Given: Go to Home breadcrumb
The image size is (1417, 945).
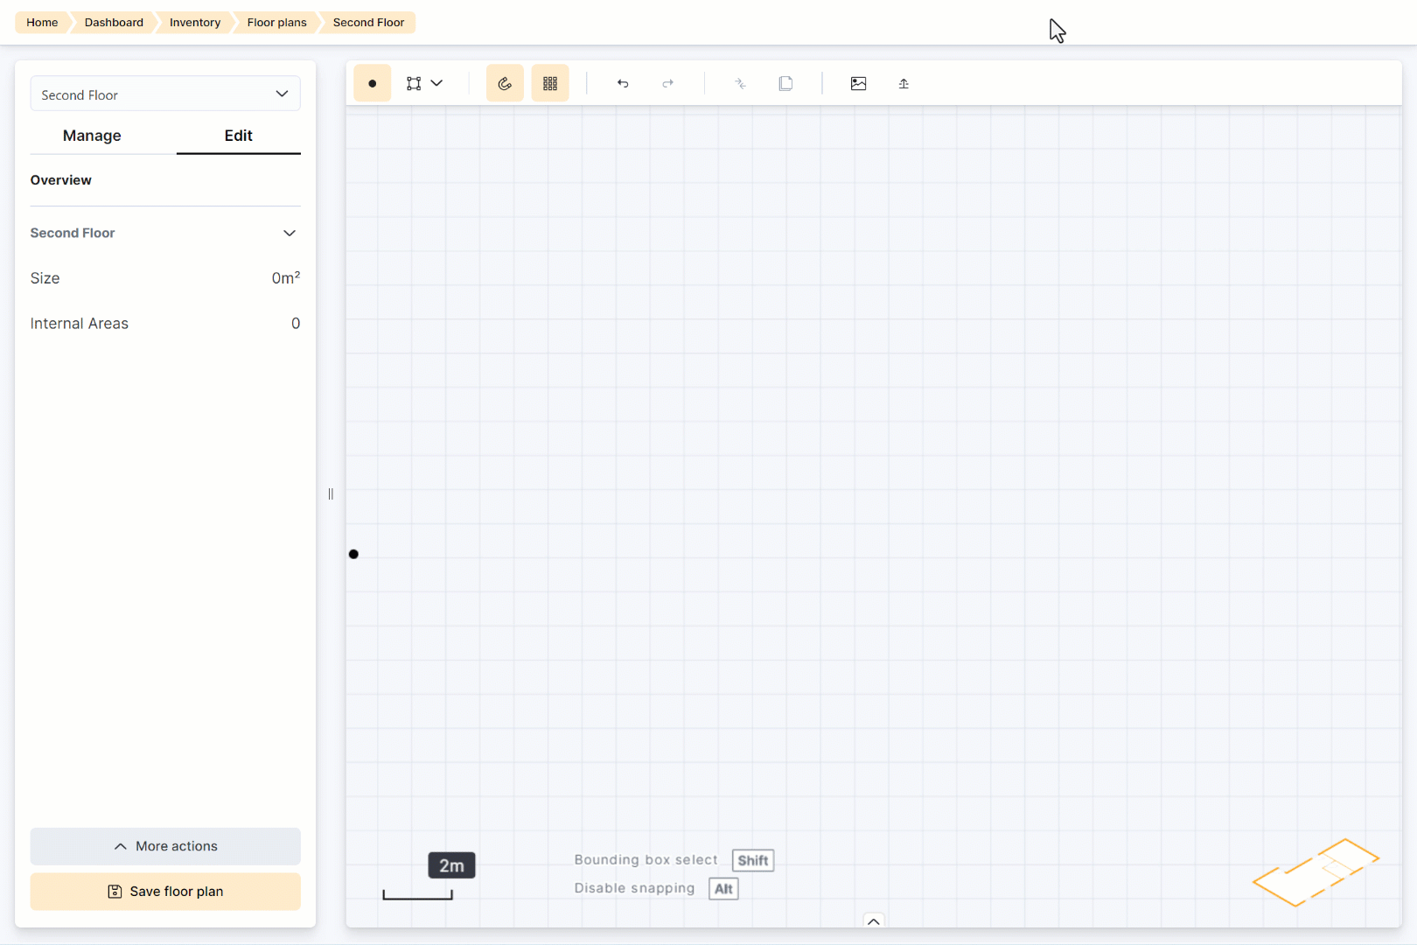Looking at the screenshot, I should point(42,22).
